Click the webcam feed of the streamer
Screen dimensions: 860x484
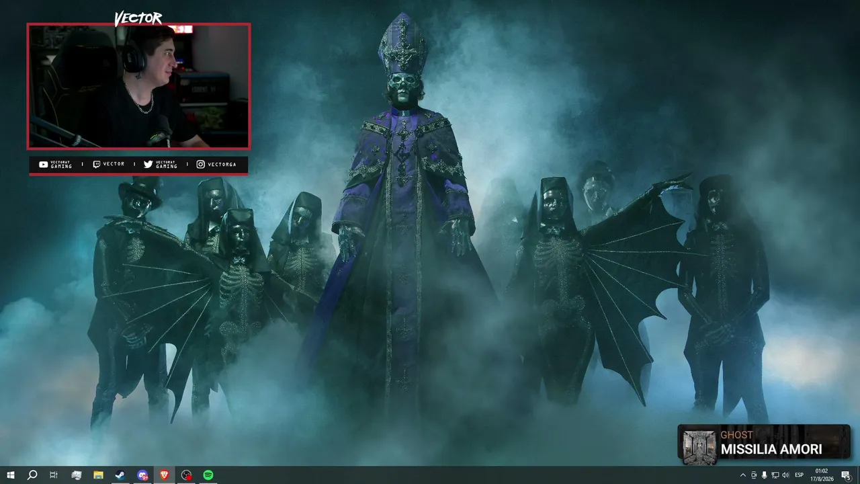(x=139, y=86)
